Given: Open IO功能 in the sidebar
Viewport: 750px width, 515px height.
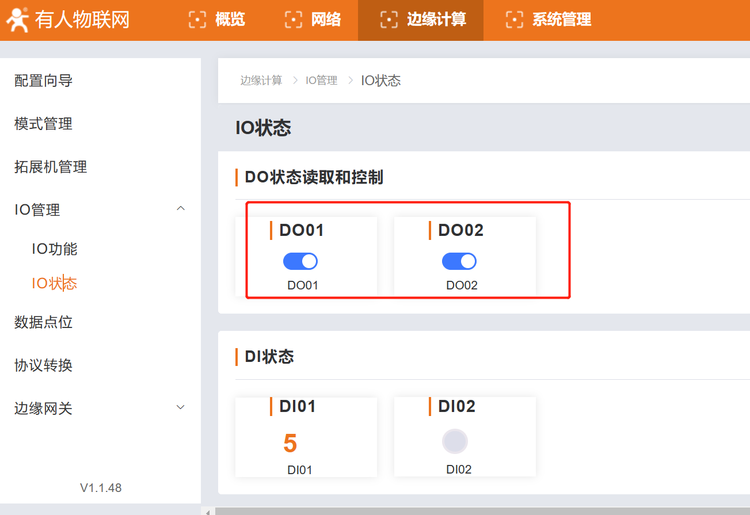Looking at the screenshot, I should pyautogui.click(x=54, y=249).
